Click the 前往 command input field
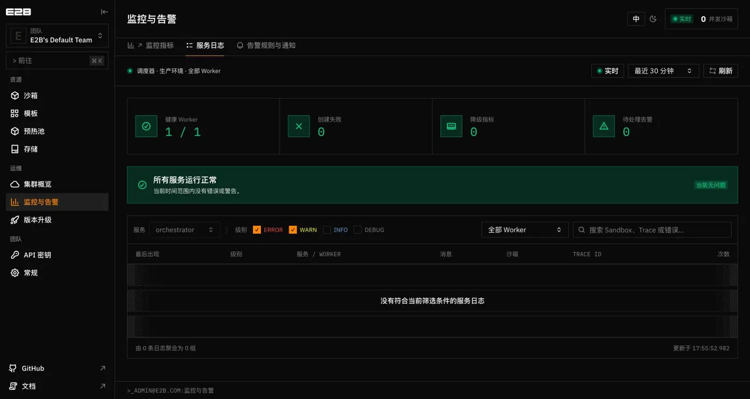 (57, 60)
